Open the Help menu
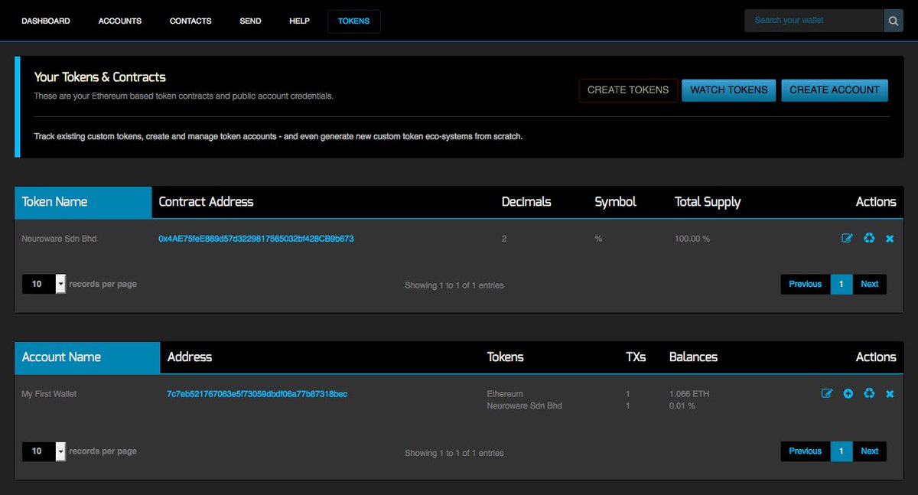The width and height of the screenshot is (918, 495). (x=300, y=21)
